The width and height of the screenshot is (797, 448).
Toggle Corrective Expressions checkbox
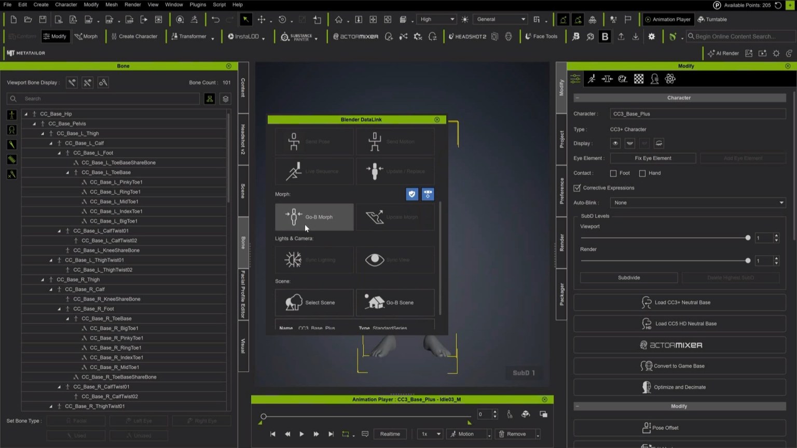577,188
